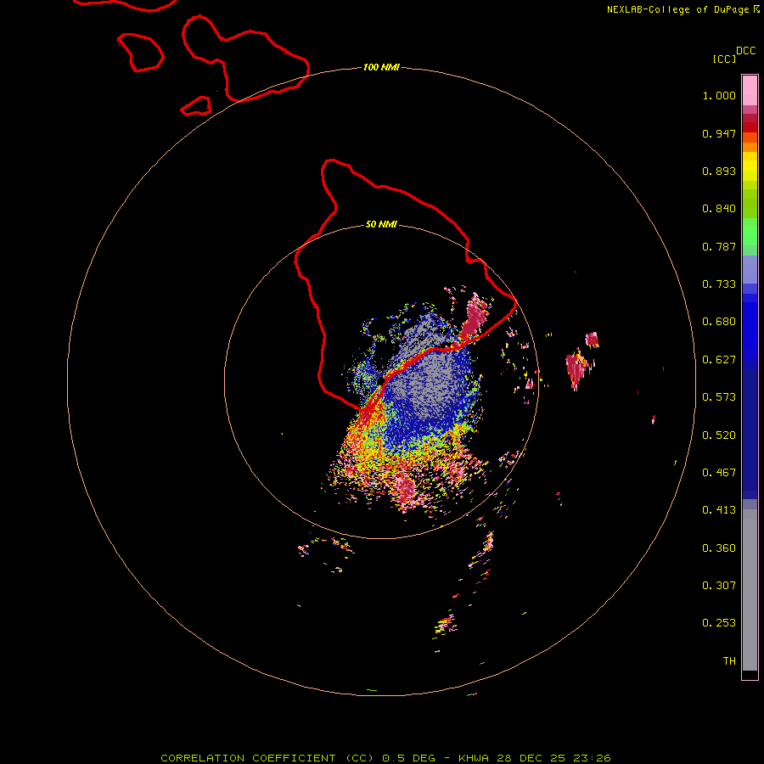
Task: Click the 0.467 scale label
Action: point(719,473)
